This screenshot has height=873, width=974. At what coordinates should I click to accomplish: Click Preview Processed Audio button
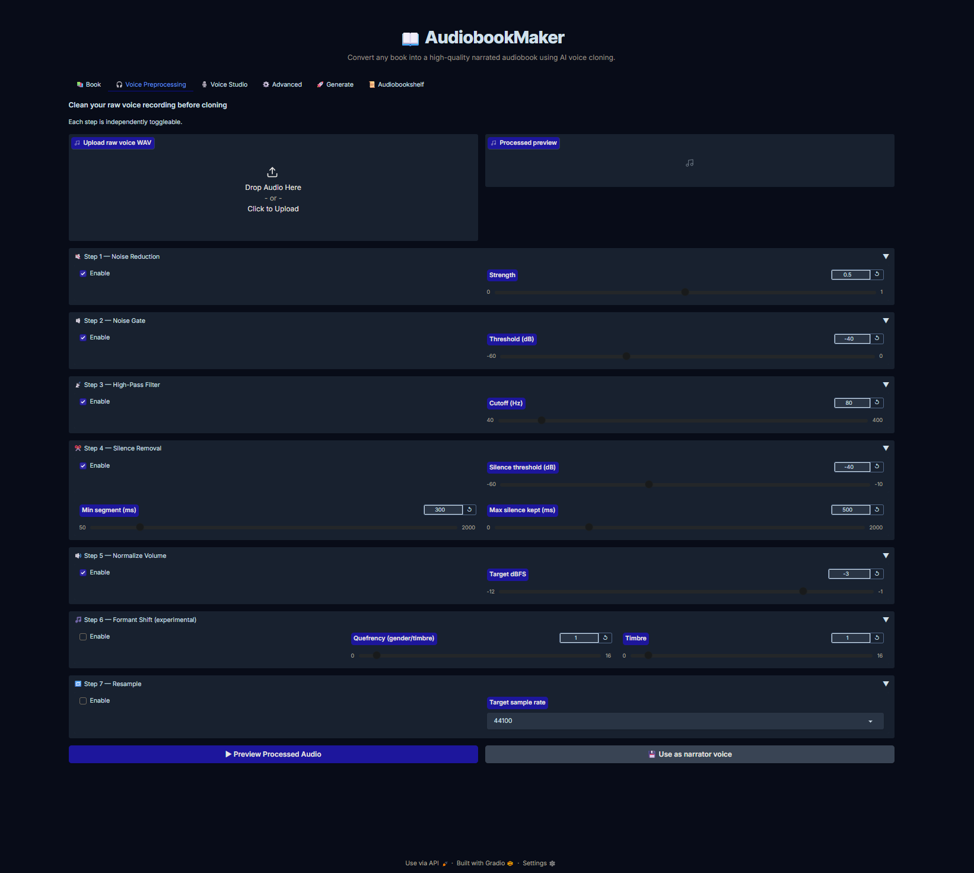[273, 754]
